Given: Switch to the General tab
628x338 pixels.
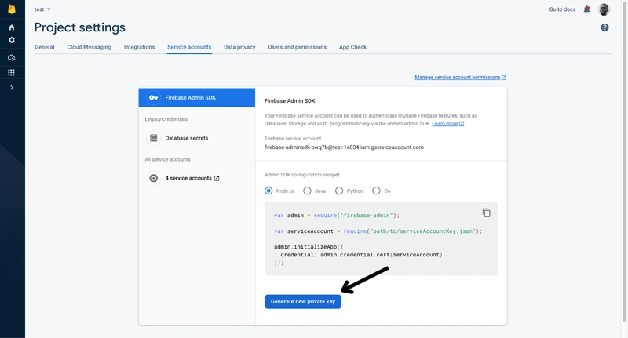Looking at the screenshot, I should (45, 47).
